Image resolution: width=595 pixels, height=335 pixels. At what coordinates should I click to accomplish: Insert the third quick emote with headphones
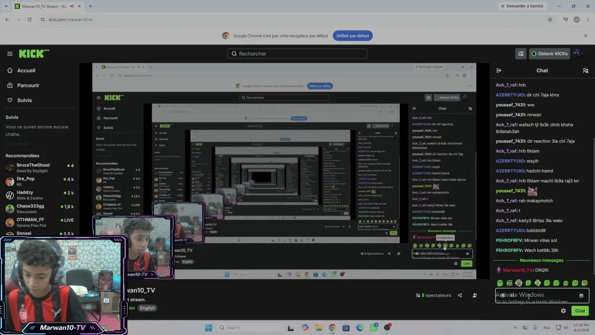point(519,283)
